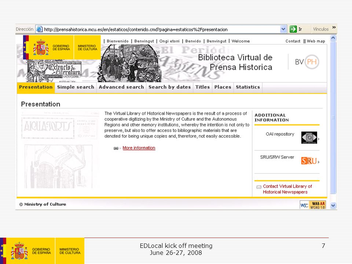Image resolution: width=352 pixels, height=264 pixels.
Task: Click the Aiguaforts newspaper thumbnail image
Action: [59, 150]
